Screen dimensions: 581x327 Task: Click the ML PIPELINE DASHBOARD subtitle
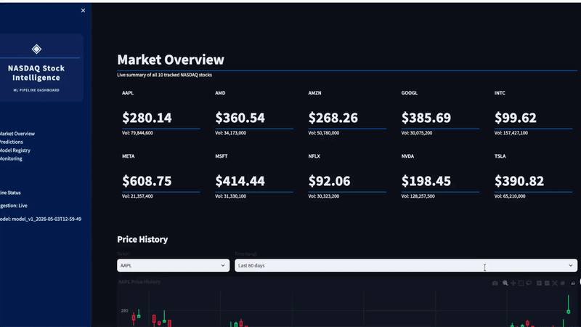pyautogui.click(x=36, y=90)
